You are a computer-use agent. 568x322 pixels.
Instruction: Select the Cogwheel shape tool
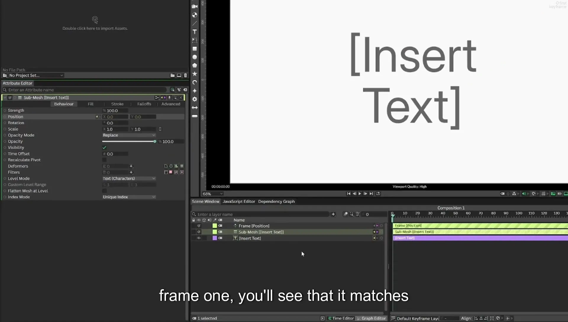tap(195, 99)
